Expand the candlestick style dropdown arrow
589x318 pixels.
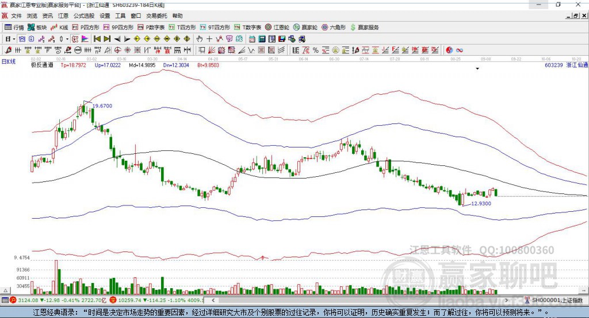(x=67, y=39)
